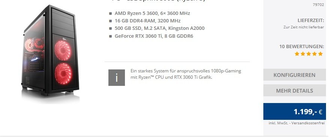Click the fifth orange rating star
The width and height of the screenshot is (329, 137).
(x=320, y=54)
